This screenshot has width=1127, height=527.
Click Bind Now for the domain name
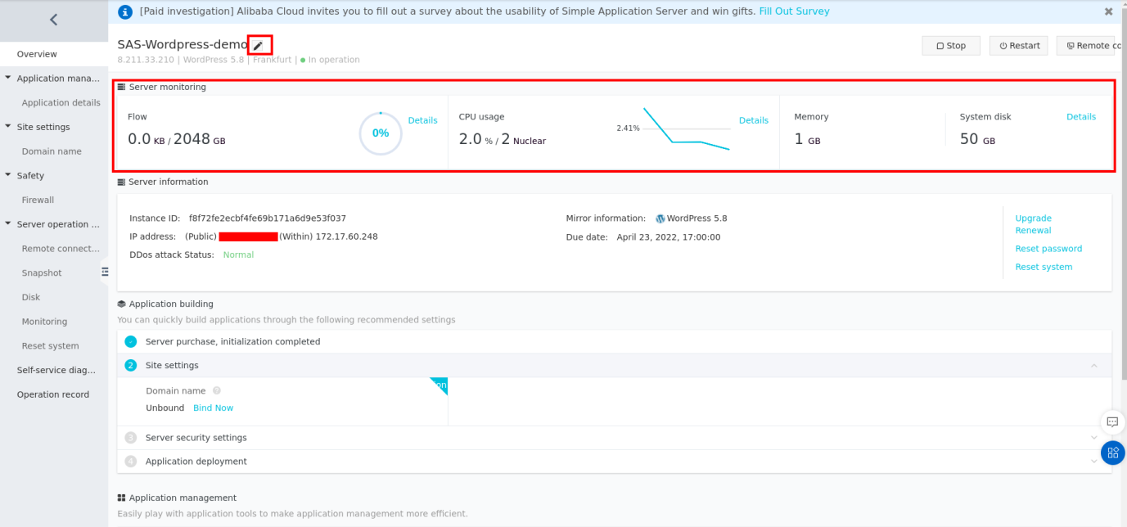point(214,408)
